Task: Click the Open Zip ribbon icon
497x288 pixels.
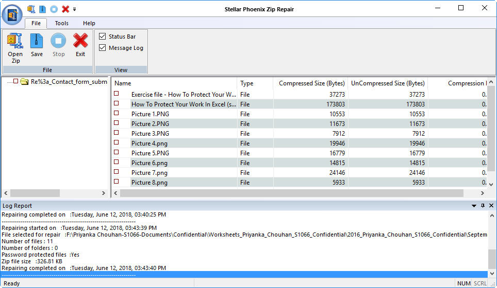Action: coord(15,41)
